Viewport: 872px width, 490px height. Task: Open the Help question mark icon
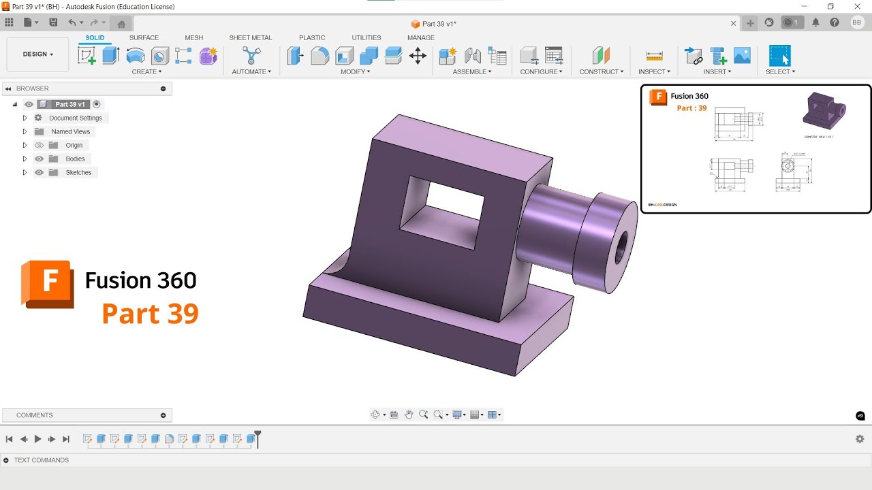[835, 22]
